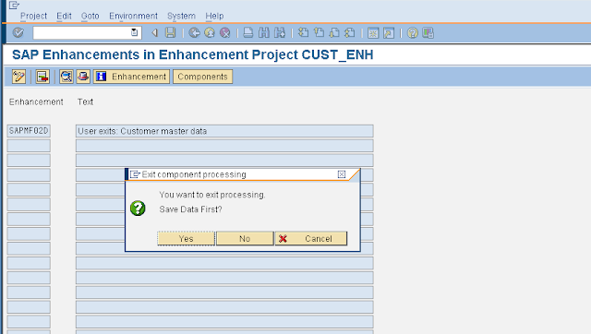The height and width of the screenshot is (334, 591).
Task: Select the 'User exits: Customer master data' text field
Action: click(224, 131)
